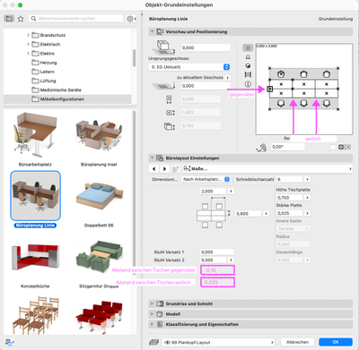Select the section preview icon

pyautogui.click(x=248, y=74)
